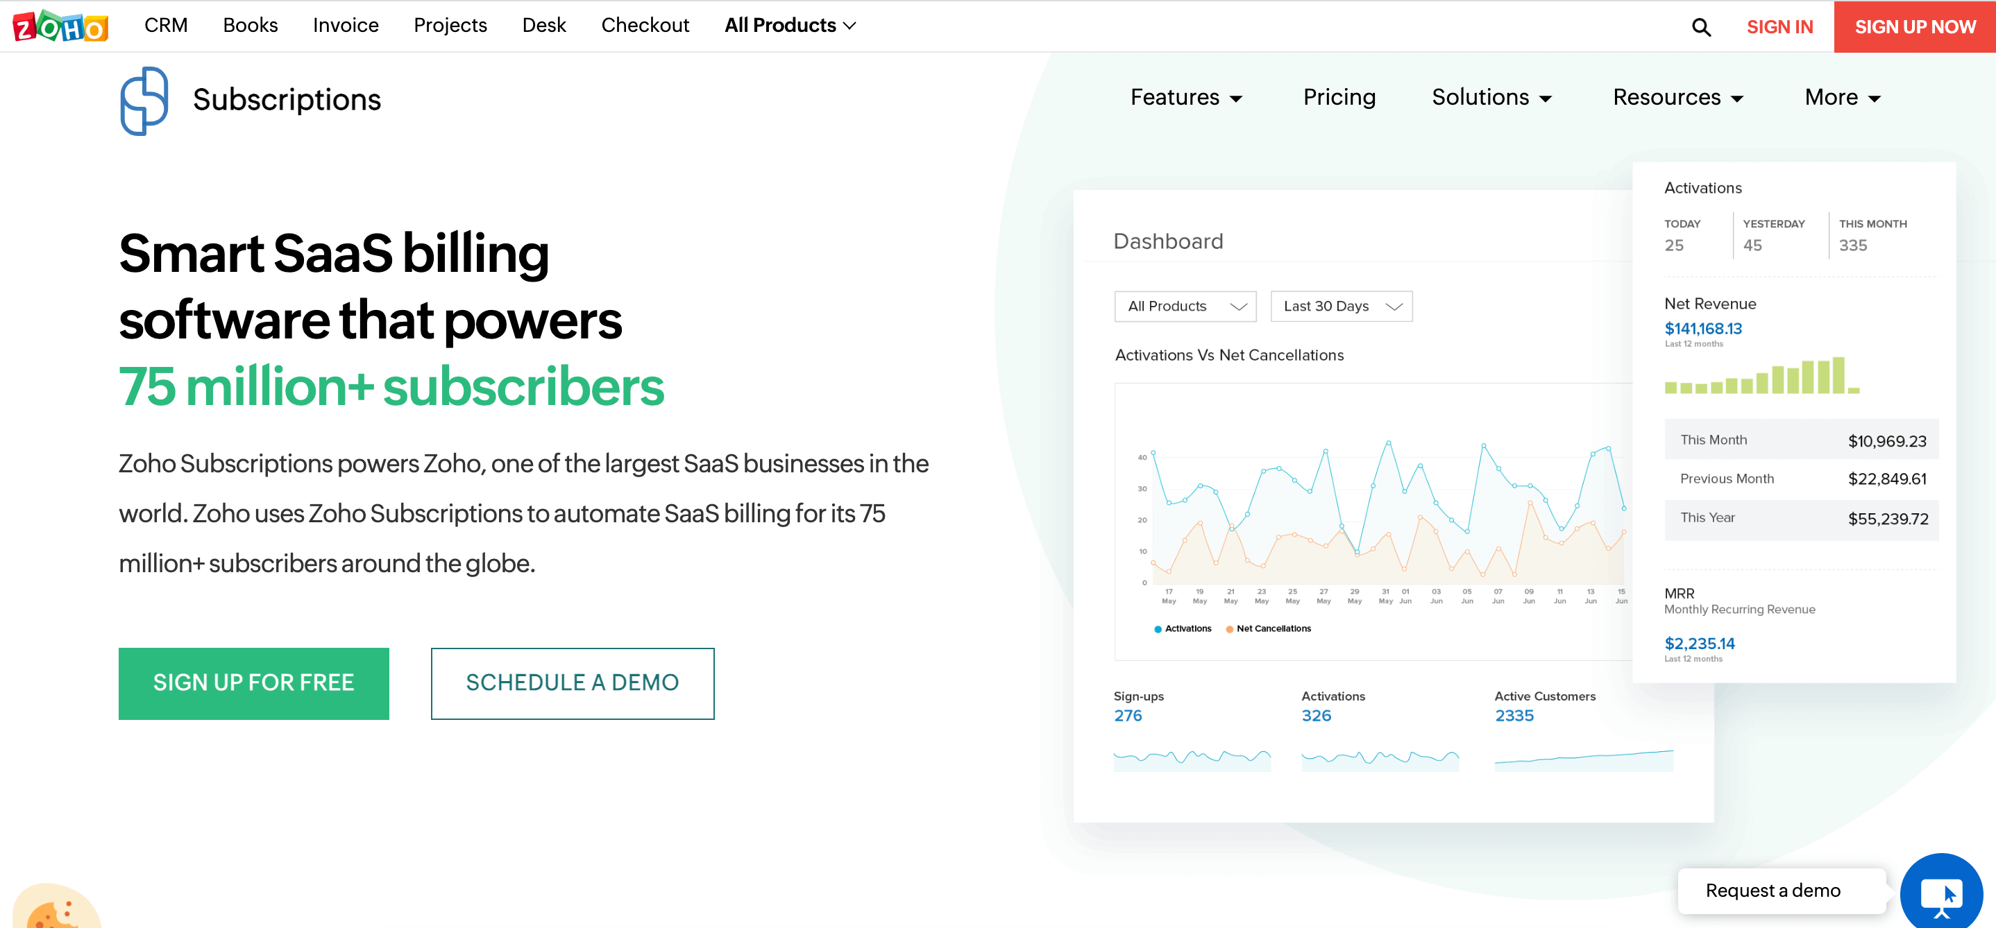The width and height of the screenshot is (1996, 928).
Task: Go to Invoice product
Action: (x=346, y=26)
